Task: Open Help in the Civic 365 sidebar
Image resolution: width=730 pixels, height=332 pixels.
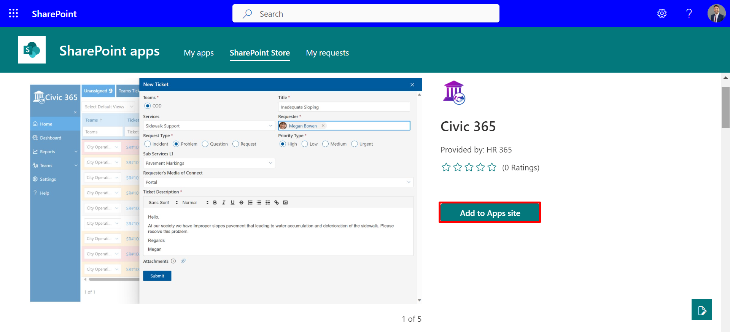Action: point(55,193)
